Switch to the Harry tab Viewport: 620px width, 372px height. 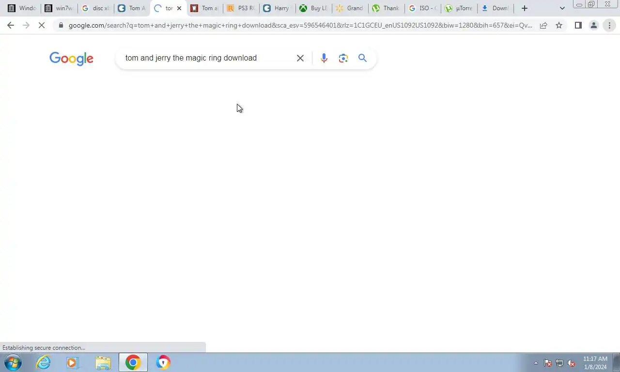277,8
